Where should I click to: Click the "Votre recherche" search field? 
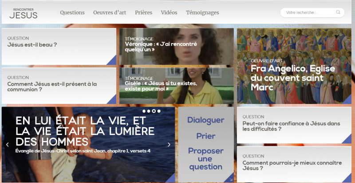tap(308, 12)
